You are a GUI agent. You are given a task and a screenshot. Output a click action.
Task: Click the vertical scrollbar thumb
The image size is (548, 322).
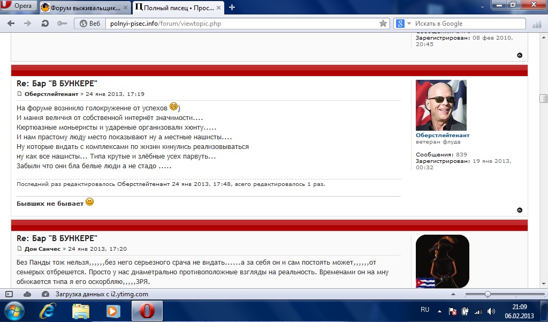(x=543, y=99)
